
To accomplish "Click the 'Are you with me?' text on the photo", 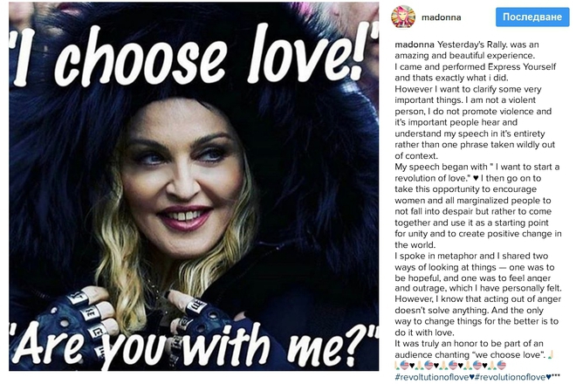I will pos(194,347).
